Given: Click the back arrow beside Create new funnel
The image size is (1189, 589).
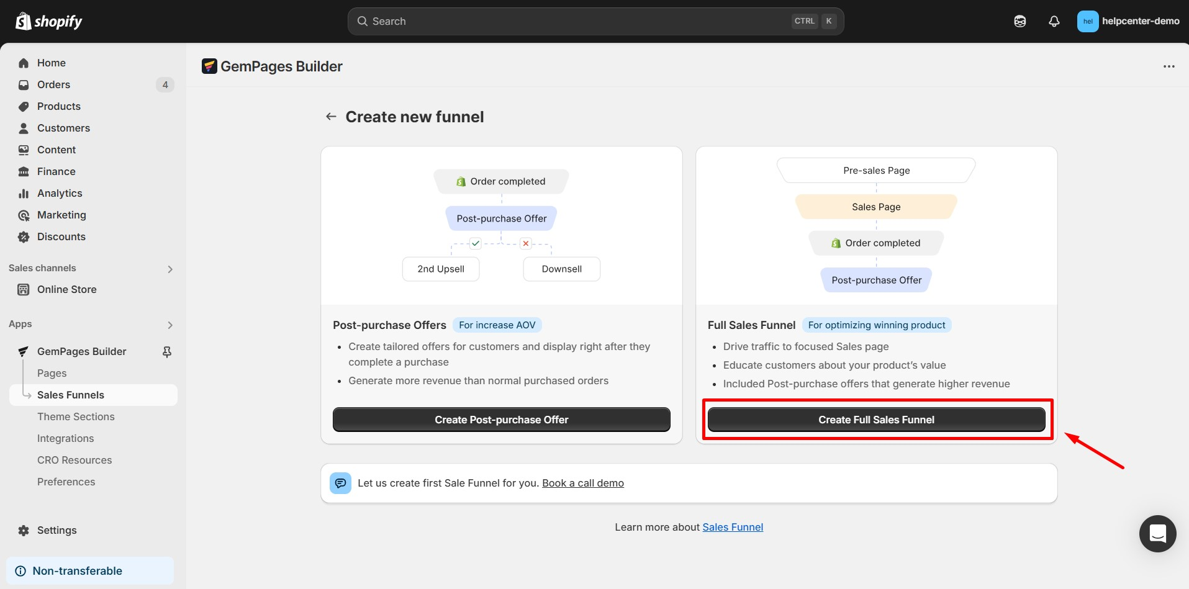Looking at the screenshot, I should (x=331, y=117).
